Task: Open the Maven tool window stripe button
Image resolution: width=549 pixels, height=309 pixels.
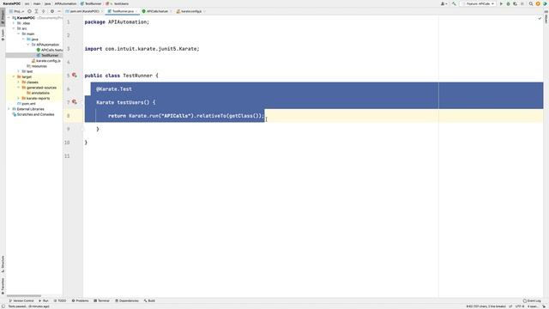Action: coord(546,17)
